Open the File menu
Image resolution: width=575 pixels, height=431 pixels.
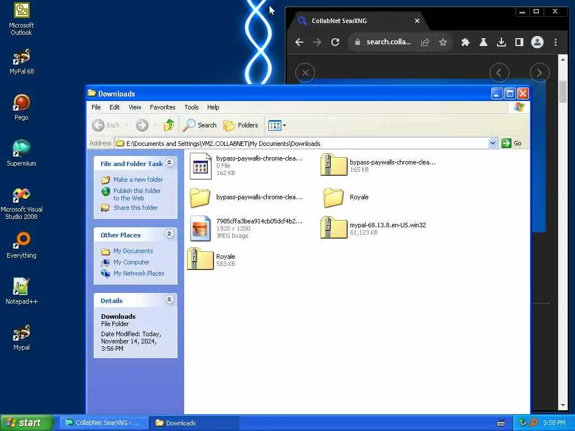click(x=96, y=107)
